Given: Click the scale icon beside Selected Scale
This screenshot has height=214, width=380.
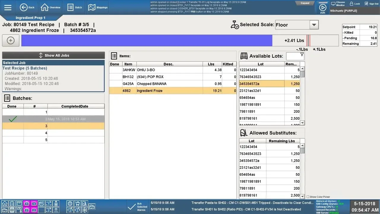Looking at the screenshot, I should 235,25.
